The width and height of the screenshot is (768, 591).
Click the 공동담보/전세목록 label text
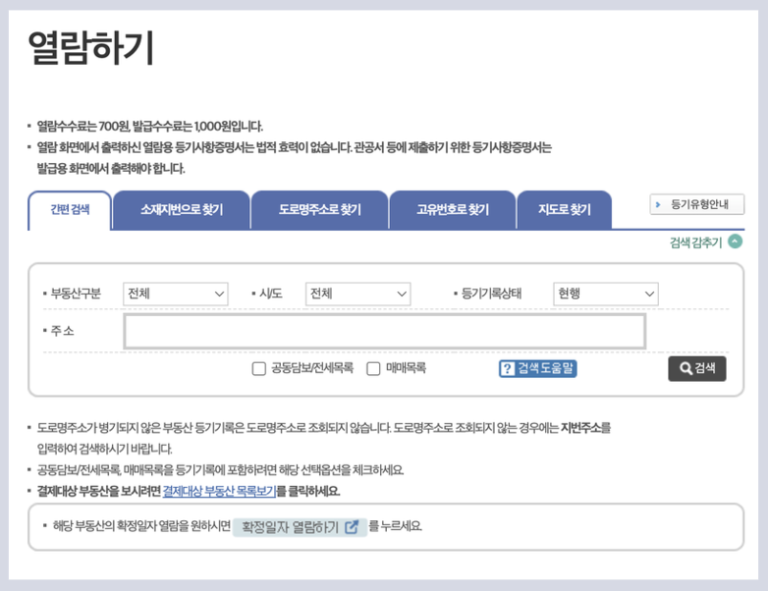(x=312, y=368)
